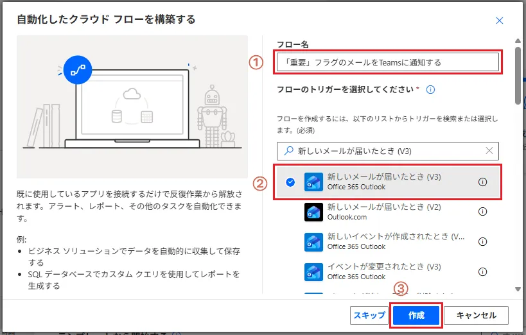Clear the trigger search text with X
The image size is (526, 335).
click(x=489, y=151)
